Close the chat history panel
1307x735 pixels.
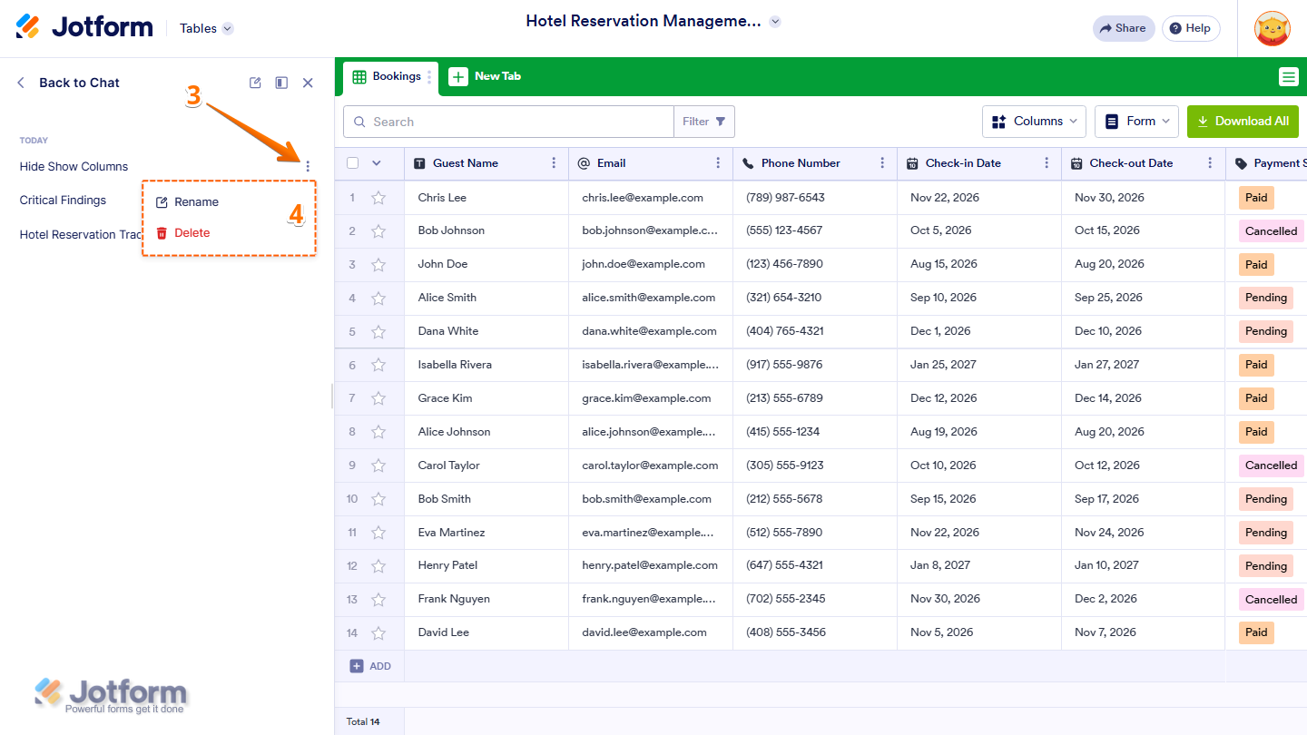[308, 83]
